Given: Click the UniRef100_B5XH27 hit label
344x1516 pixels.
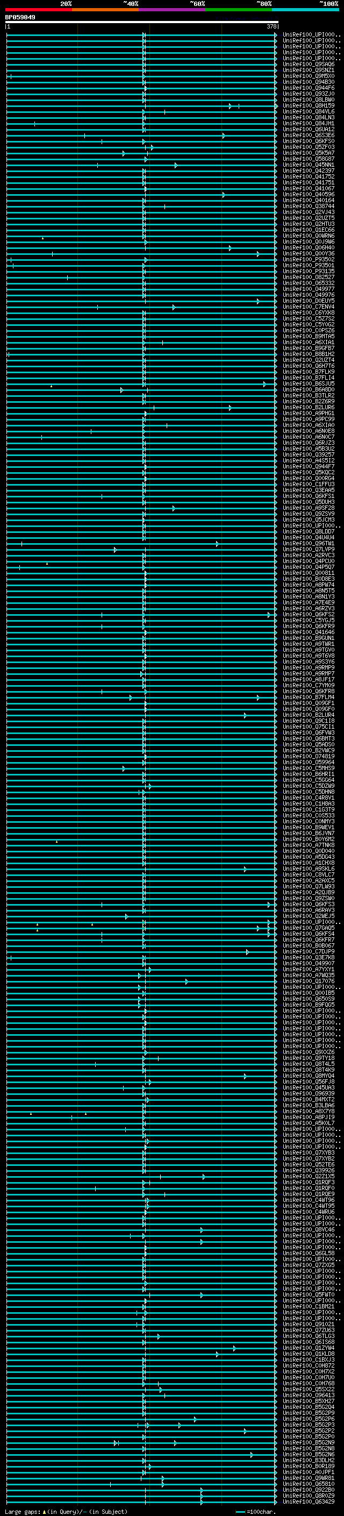Looking at the screenshot, I should pyautogui.click(x=308, y=1401).
